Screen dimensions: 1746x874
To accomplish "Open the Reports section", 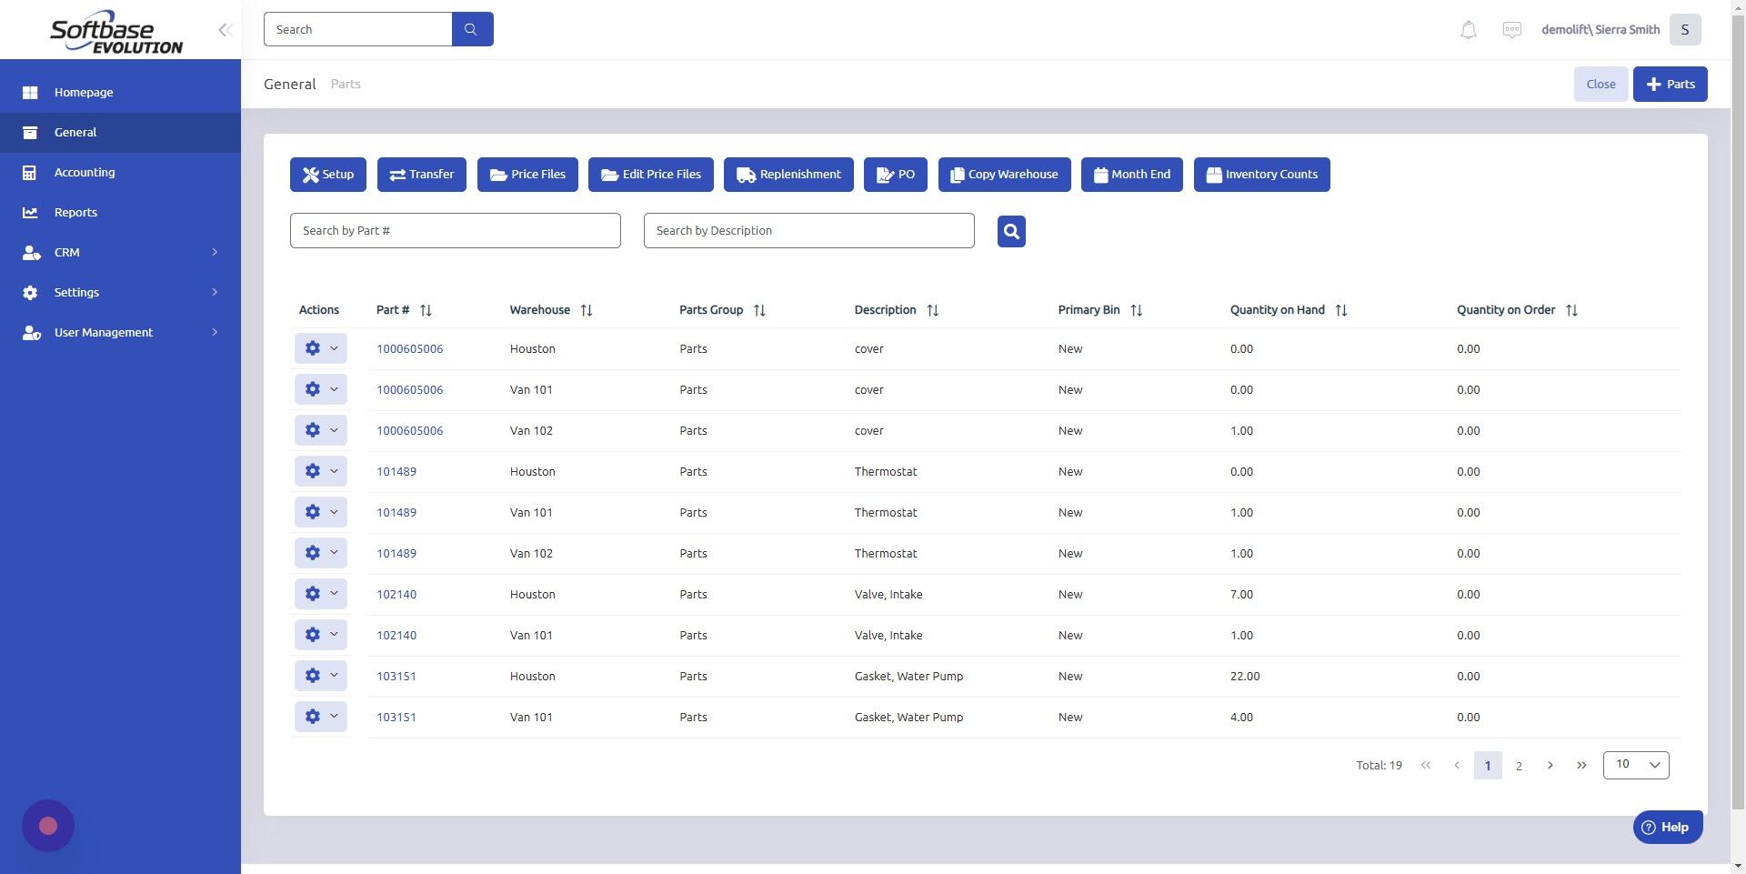I will tap(75, 212).
